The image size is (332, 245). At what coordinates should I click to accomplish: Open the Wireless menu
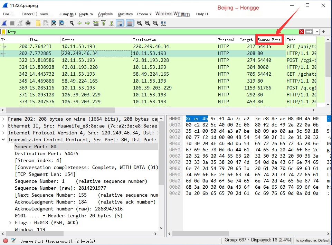pyautogui.click(x=167, y=14)
